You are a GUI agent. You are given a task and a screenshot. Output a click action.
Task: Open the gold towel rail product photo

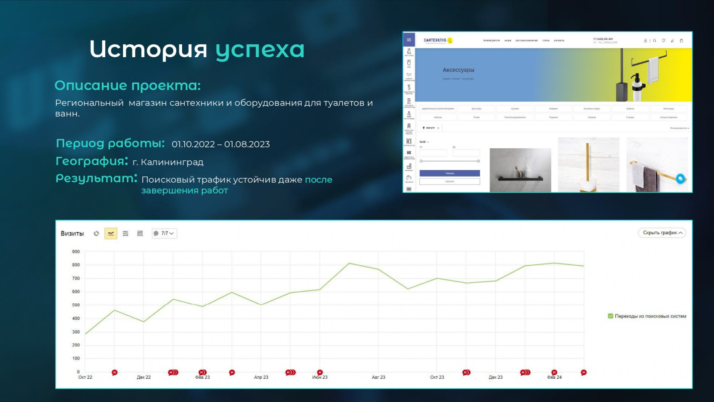[657, 165]
